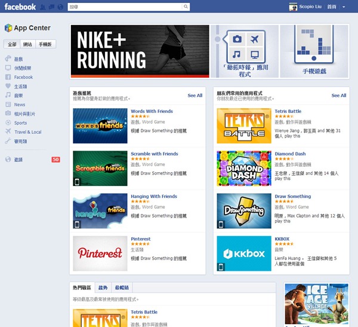Open Tetris Battle thumbnail in friends' apps
The image size is (358, 327).
pos(244,126)
